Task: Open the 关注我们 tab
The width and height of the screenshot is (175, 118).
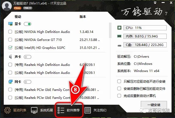Action: coord(100,110)
